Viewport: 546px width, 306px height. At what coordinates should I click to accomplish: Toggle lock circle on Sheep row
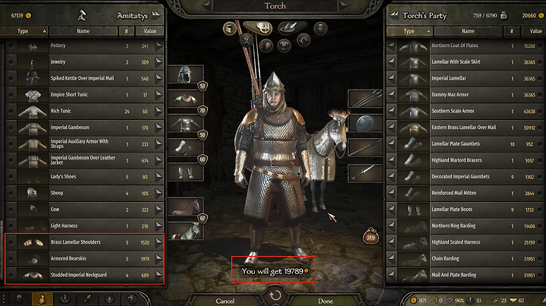coord(11,193)
